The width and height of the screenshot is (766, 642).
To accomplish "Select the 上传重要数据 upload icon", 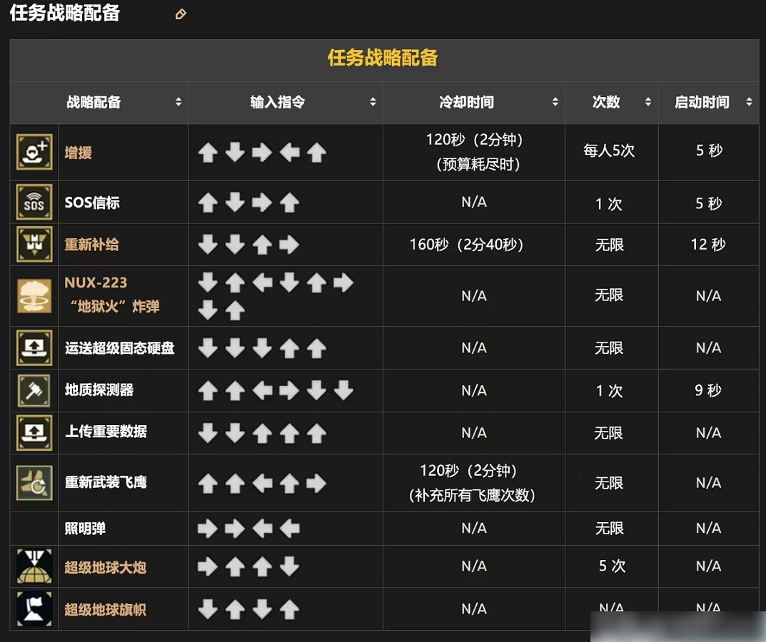I will pyautogui.click(x=33, y=433).
